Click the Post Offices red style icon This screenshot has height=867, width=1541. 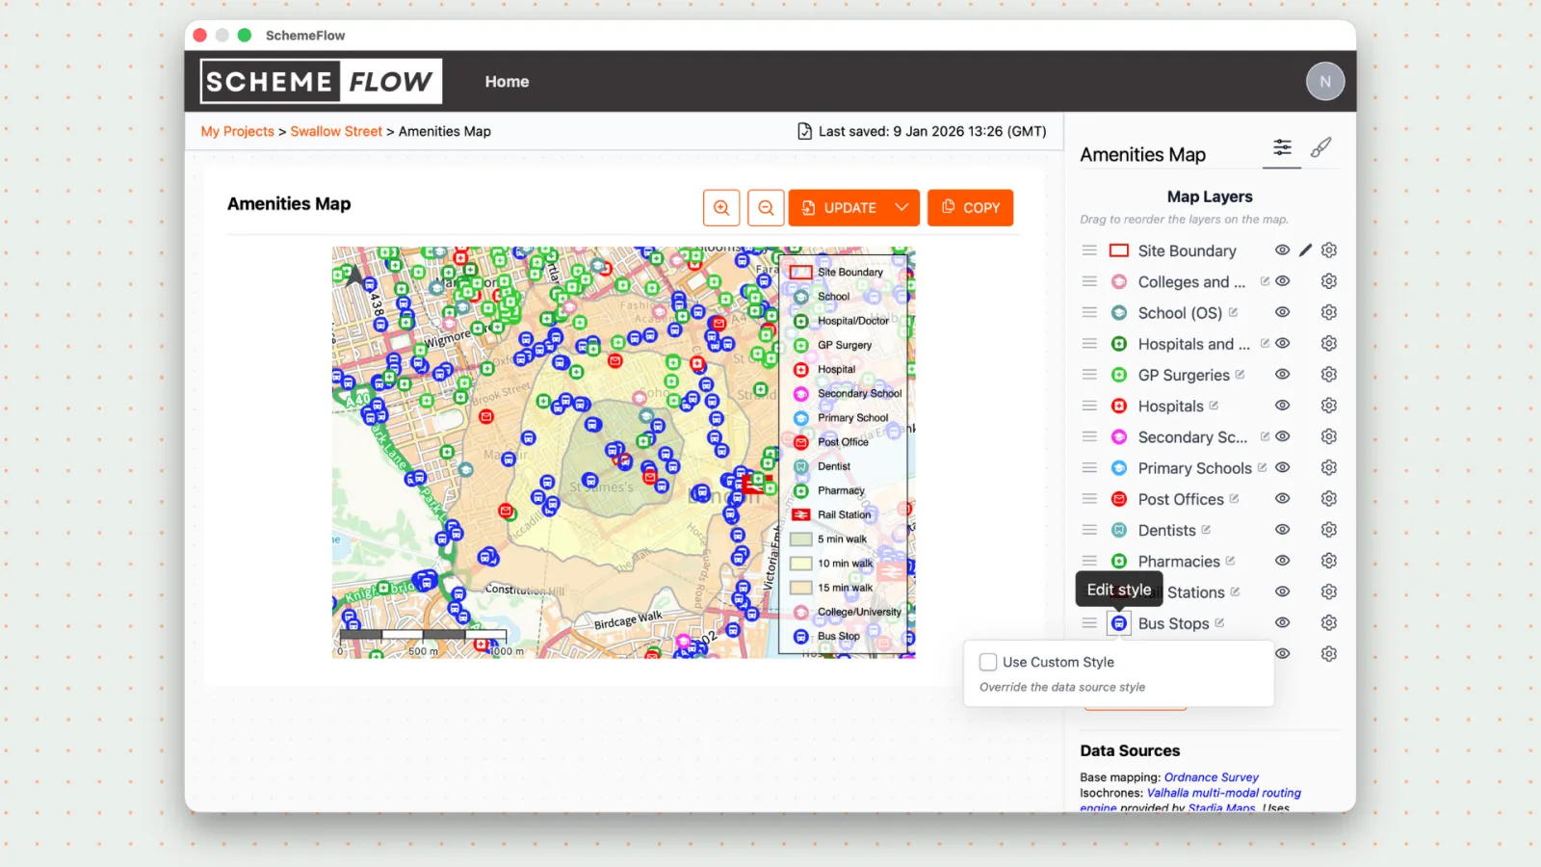click(x=1119, y=499)
